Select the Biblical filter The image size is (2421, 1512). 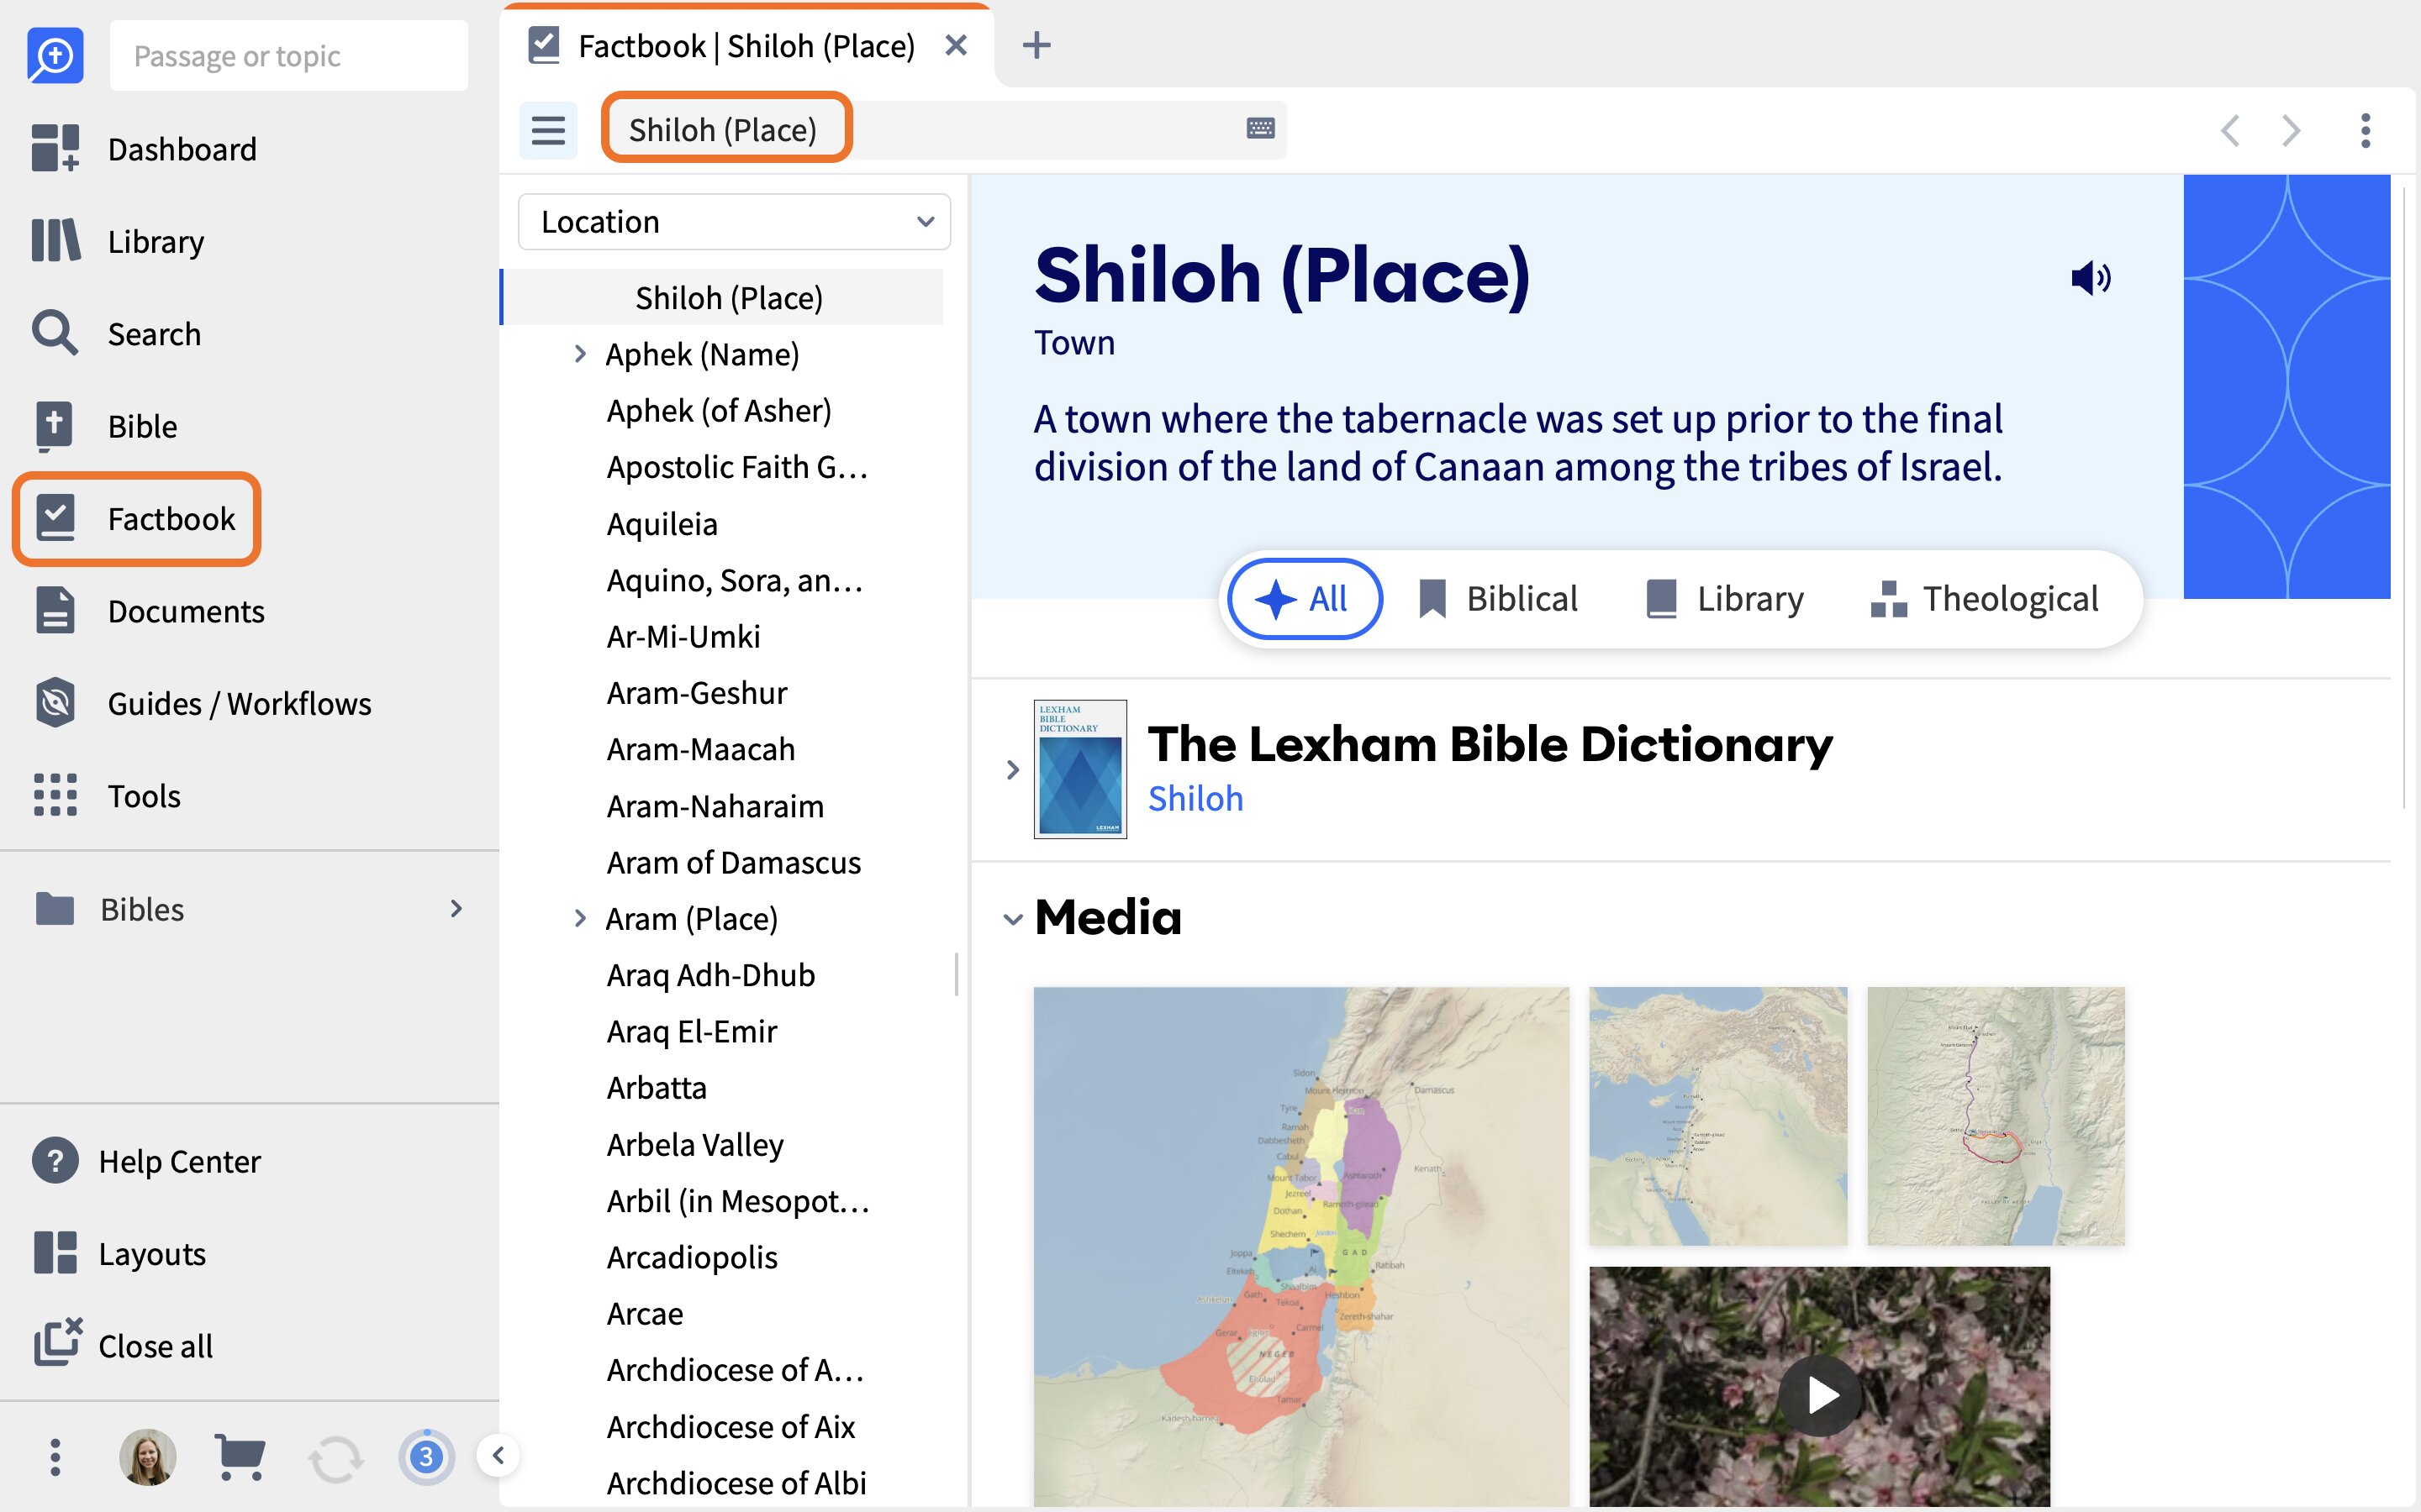tap(1498, 599)
